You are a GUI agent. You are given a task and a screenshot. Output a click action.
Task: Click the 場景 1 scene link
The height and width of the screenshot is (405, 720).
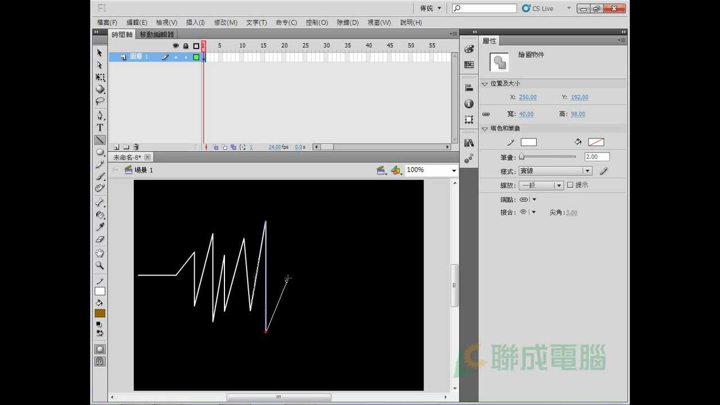(x=143, y=170)
